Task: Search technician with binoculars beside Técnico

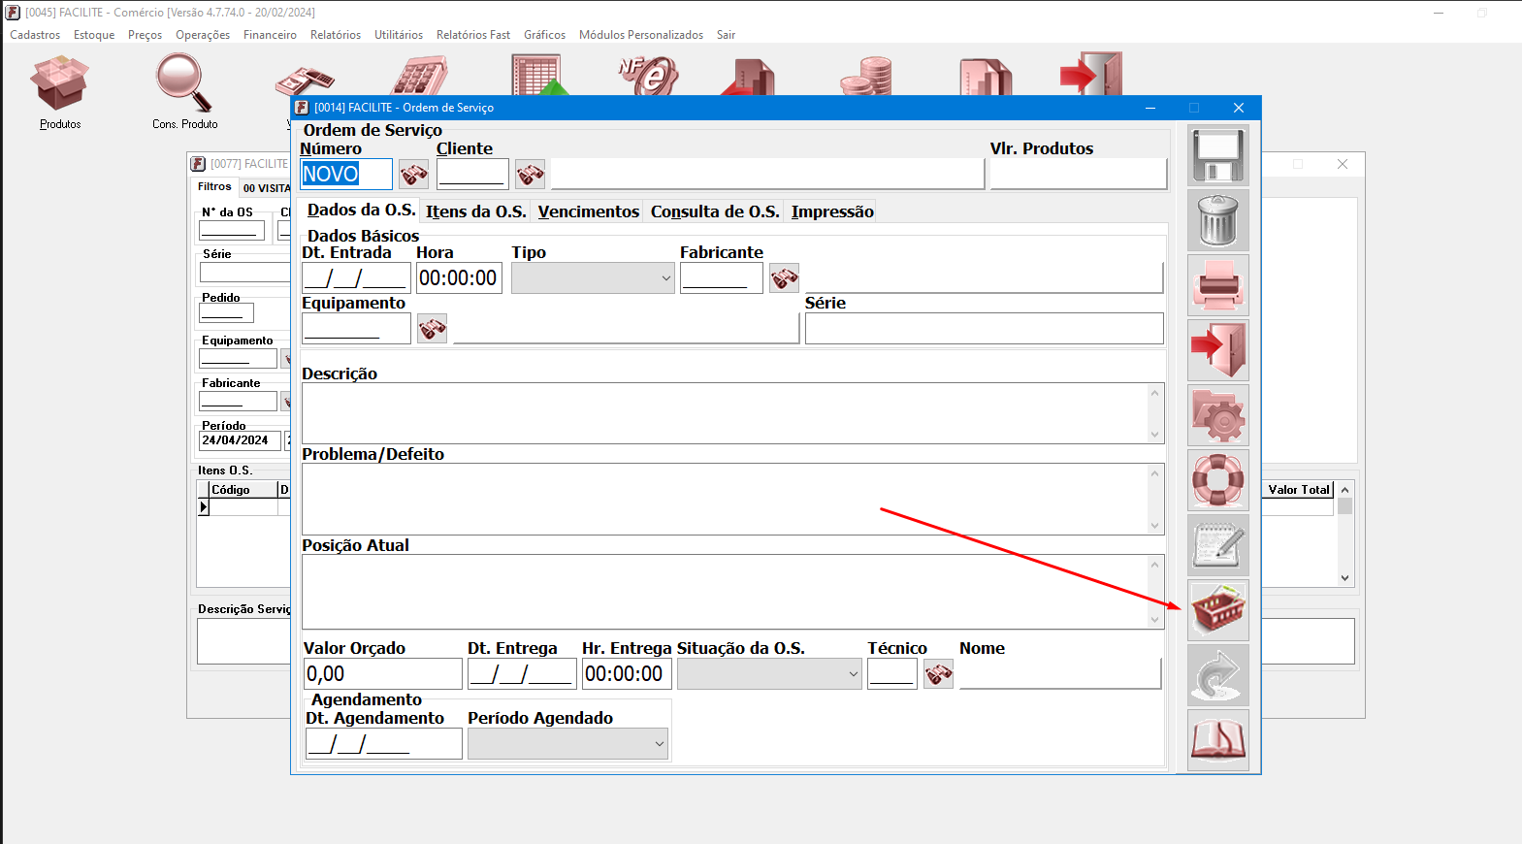Action: tap(939, 674)
